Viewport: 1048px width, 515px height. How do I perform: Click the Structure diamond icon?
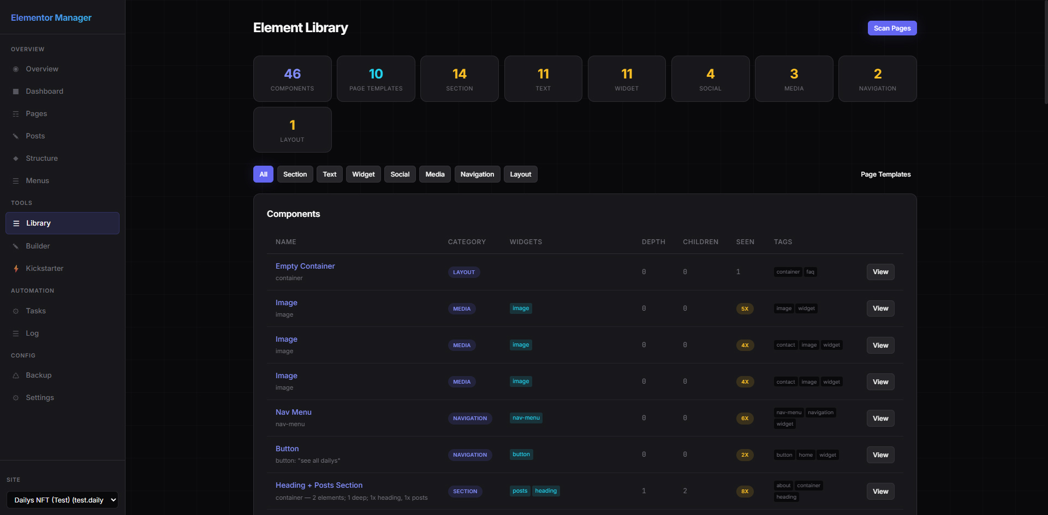16,159
